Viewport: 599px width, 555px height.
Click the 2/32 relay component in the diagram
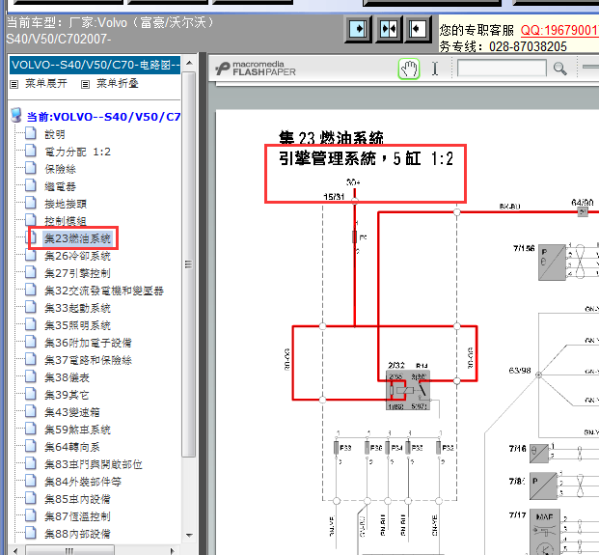coord(408,390)
